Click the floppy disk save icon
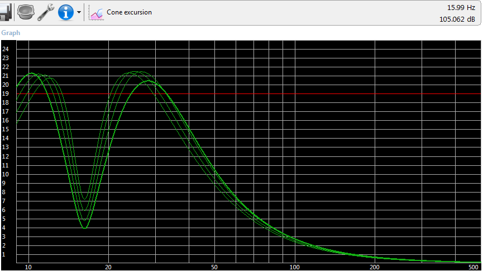The width and height of the screenshot is (483, 271). pos(6,12)
